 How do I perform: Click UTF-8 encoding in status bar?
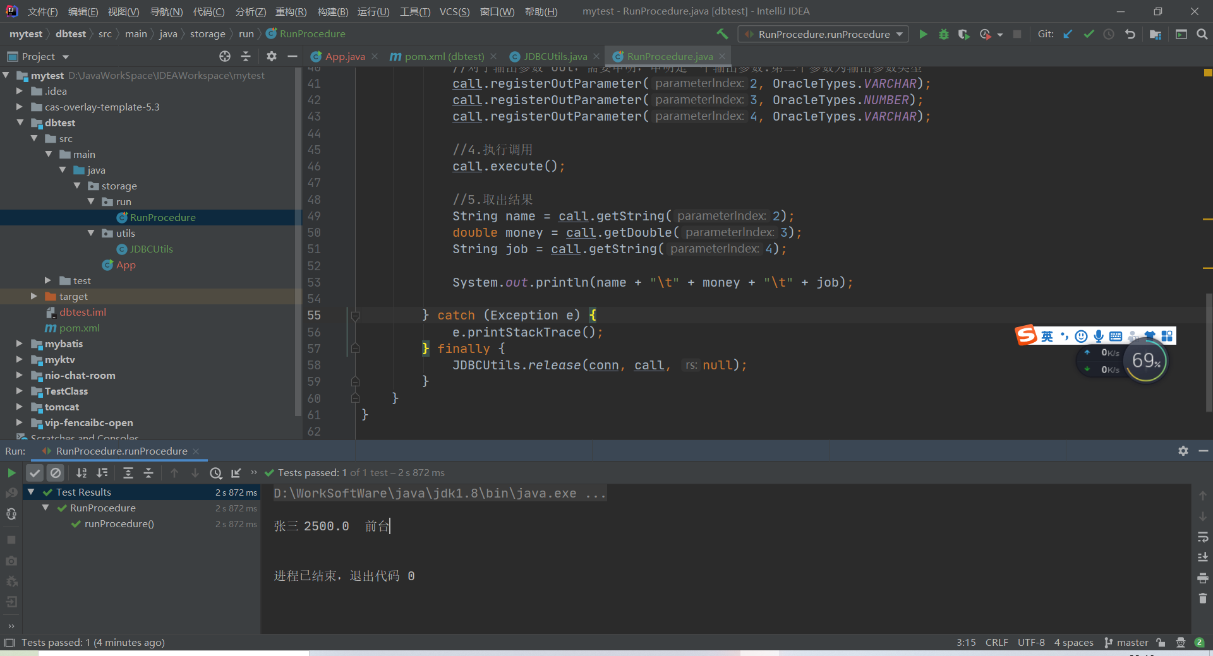coord(1031,642)
